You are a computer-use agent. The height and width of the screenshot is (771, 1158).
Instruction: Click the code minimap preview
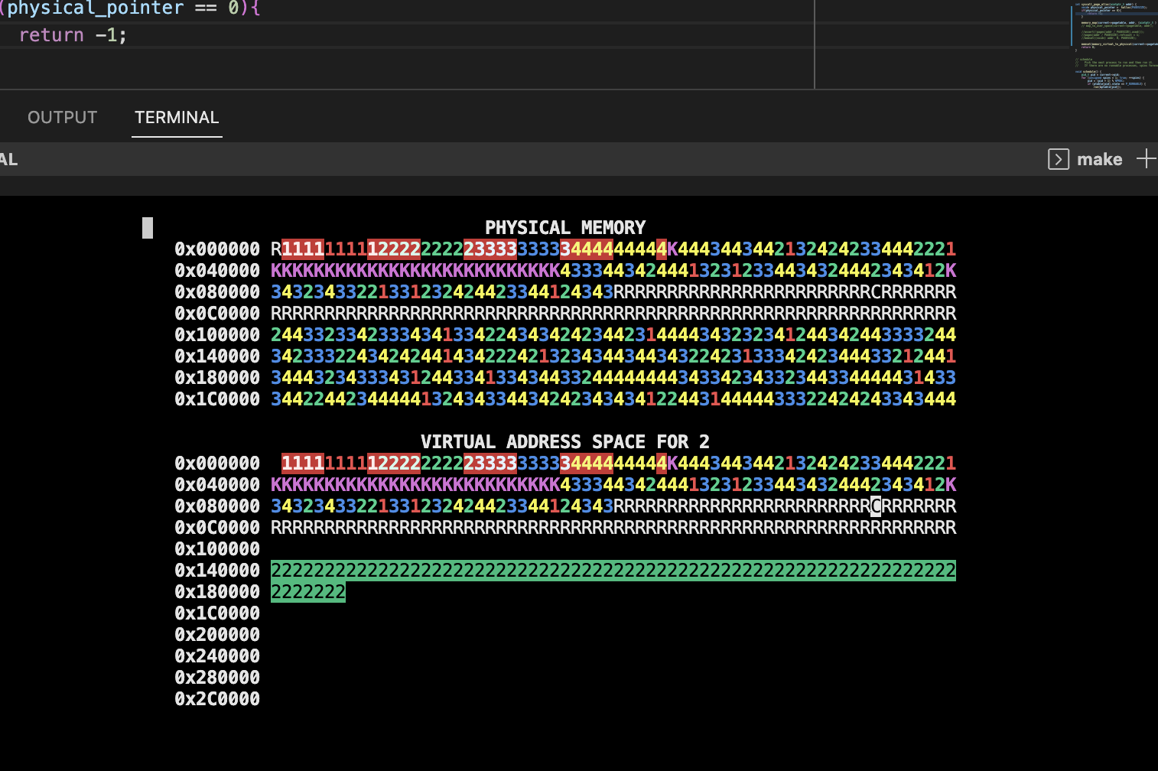click(1114, 46)
